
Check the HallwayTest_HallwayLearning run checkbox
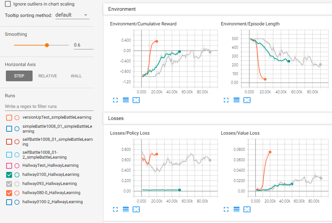[9, 166]
